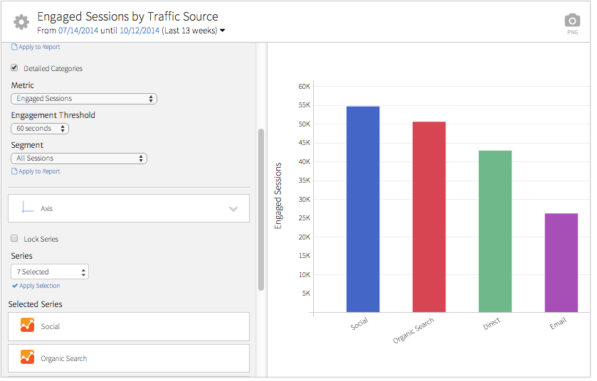Click the page icon beside lower Apply to Report

(x=14, y=171)
